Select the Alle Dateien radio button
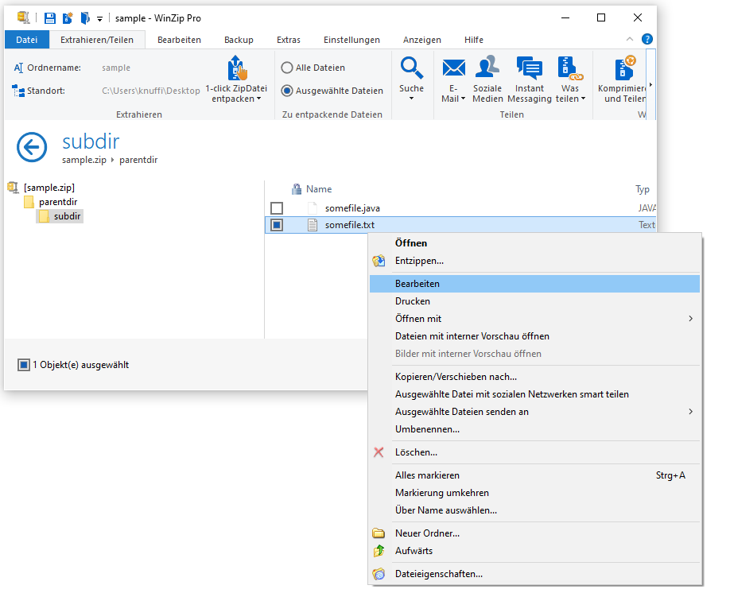This screenshot has height=597, width=730. 287,68
